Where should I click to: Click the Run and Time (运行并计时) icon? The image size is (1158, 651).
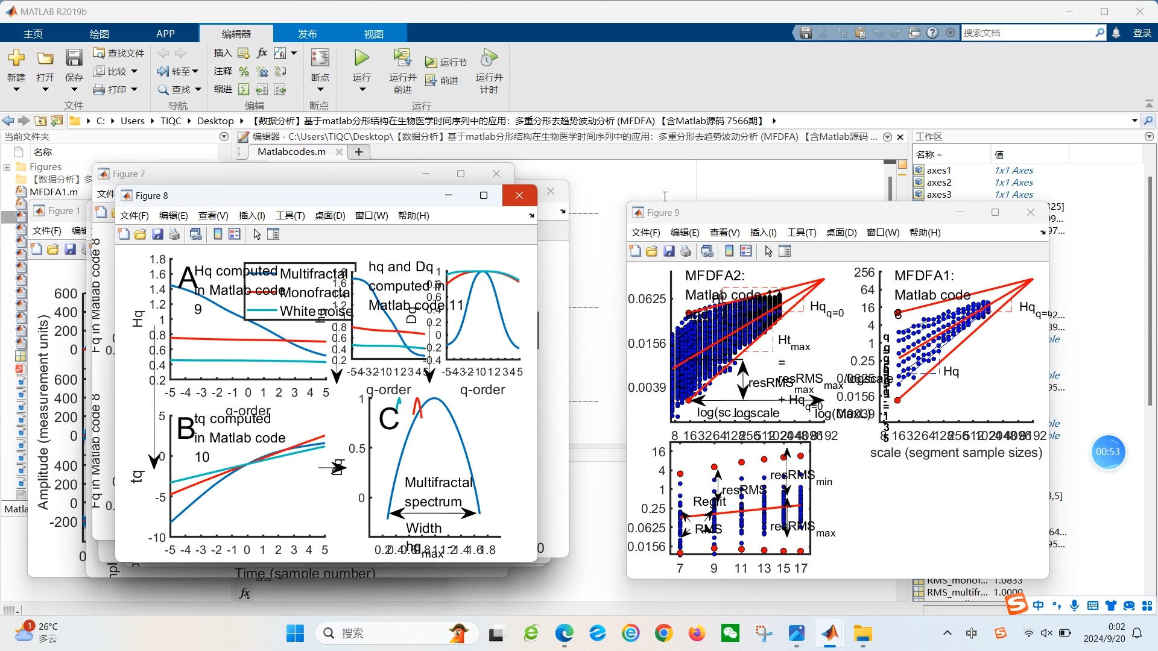489,58
